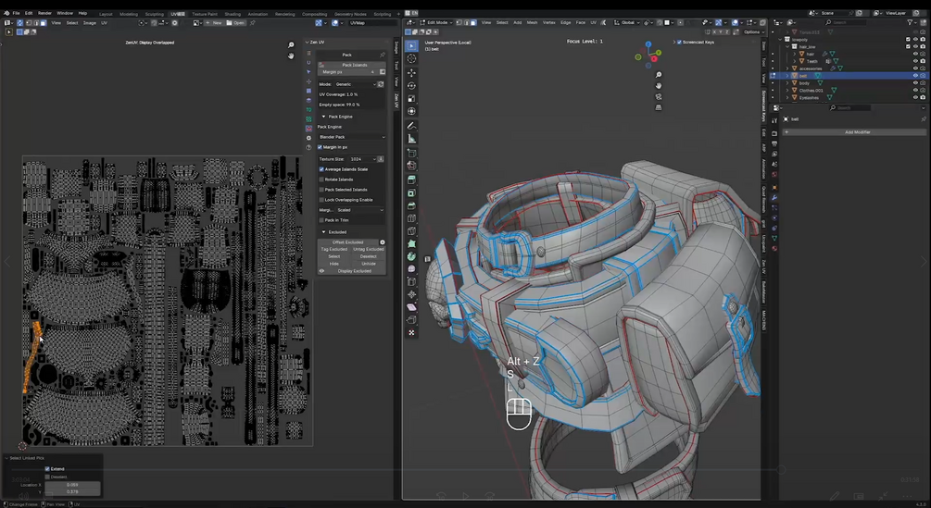Viewport: 931px width, 508px height.
Task: Click the zoom magnifier in 3D viewport
Action: (x=659, y=75)
